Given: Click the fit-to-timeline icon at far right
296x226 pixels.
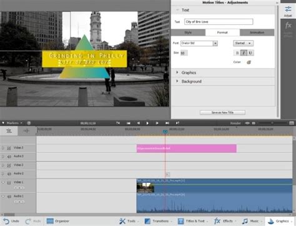Looking at the screenshot, I should click(x=292, y=123).
